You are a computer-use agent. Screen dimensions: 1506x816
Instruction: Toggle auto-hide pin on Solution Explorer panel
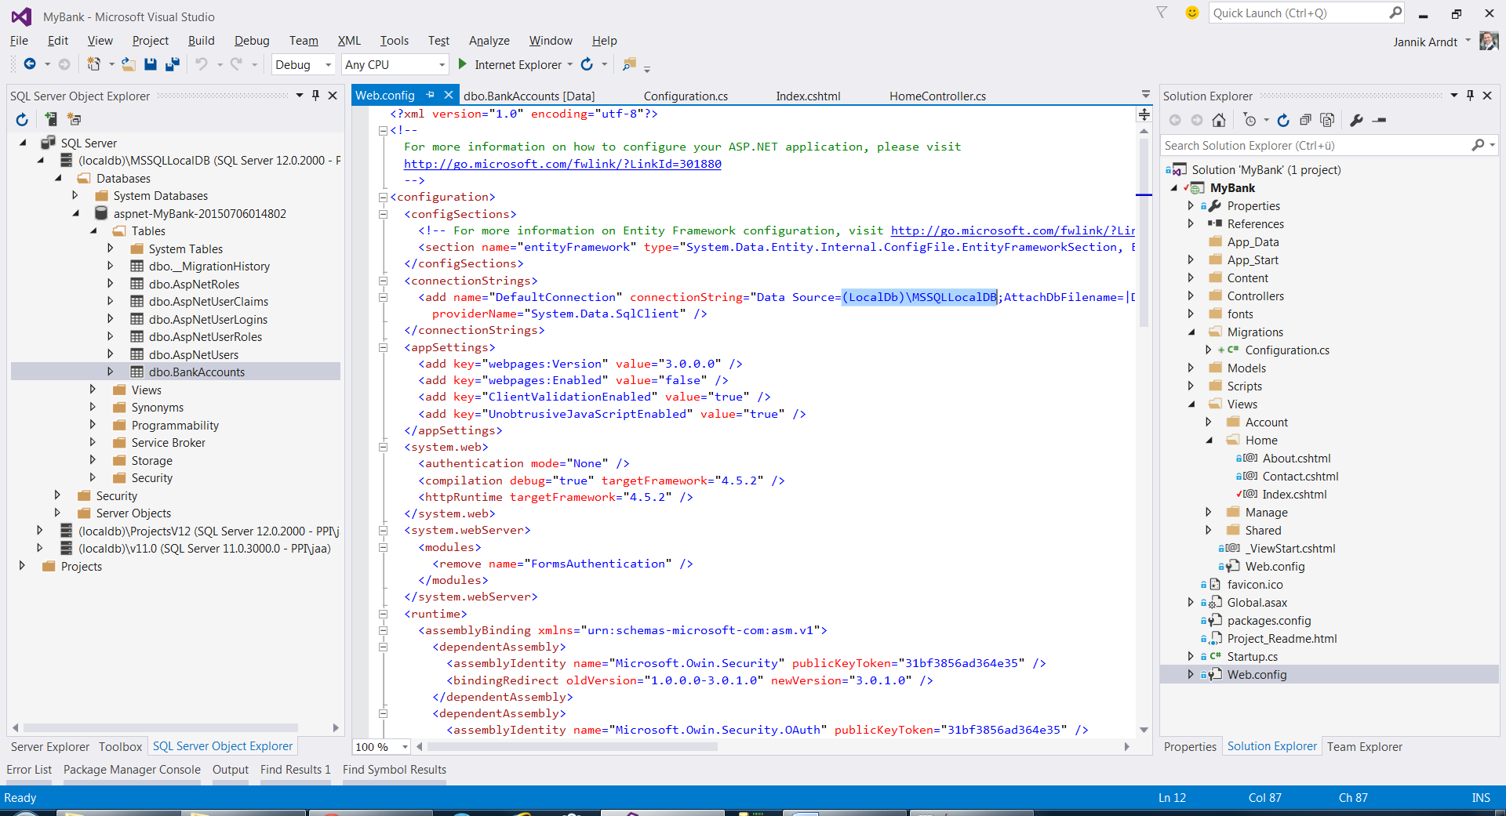point(1470,96)
